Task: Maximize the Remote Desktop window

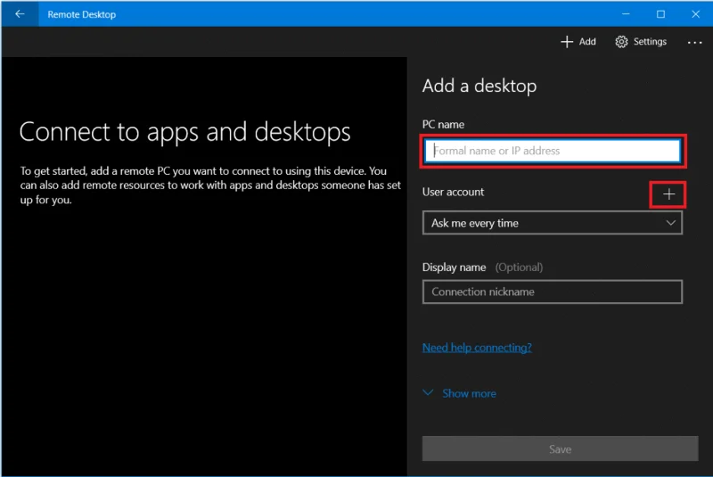Action: coord(660,14)
